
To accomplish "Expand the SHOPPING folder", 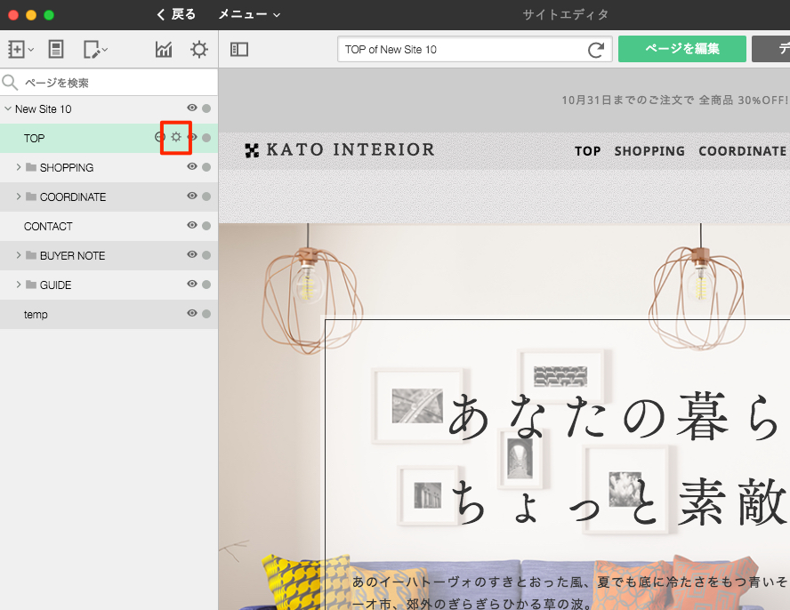I will click(19, 167).
